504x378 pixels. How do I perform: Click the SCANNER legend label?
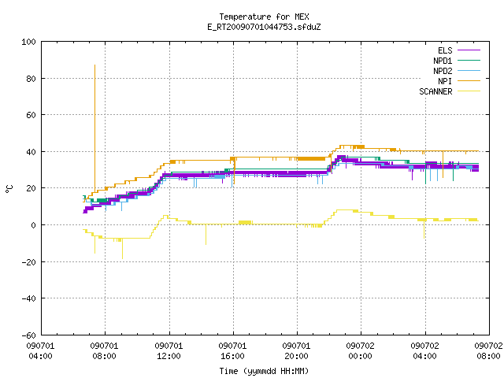click(x=435, y=91)
